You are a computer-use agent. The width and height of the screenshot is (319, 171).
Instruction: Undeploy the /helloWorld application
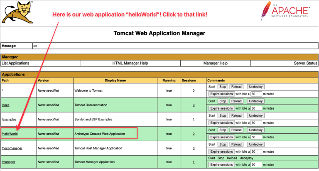pos(256,130)
